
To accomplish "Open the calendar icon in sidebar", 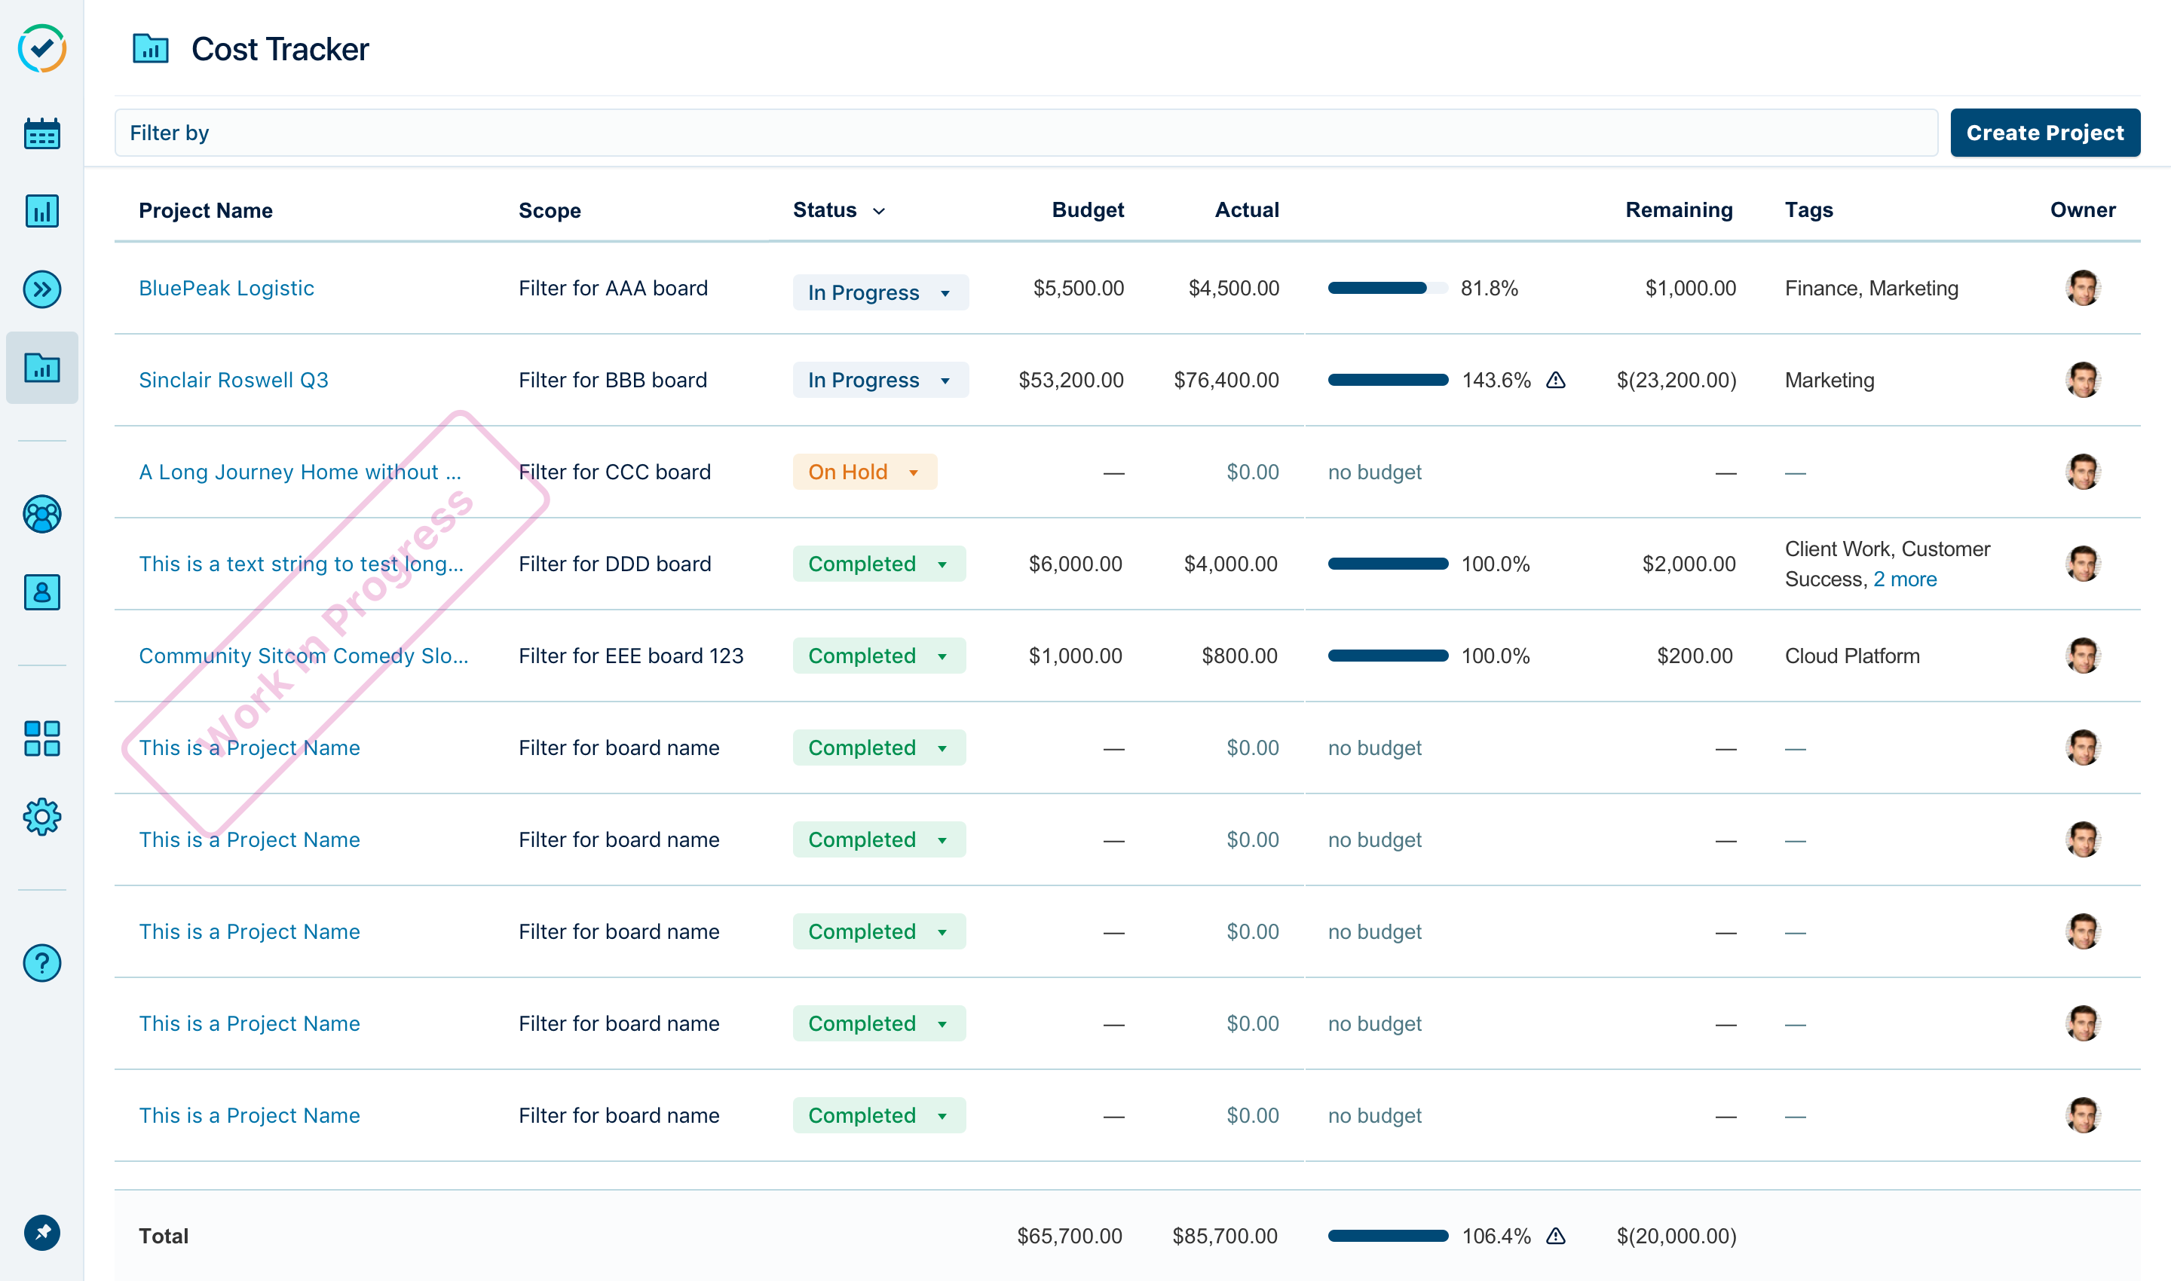I will point(41,134).
